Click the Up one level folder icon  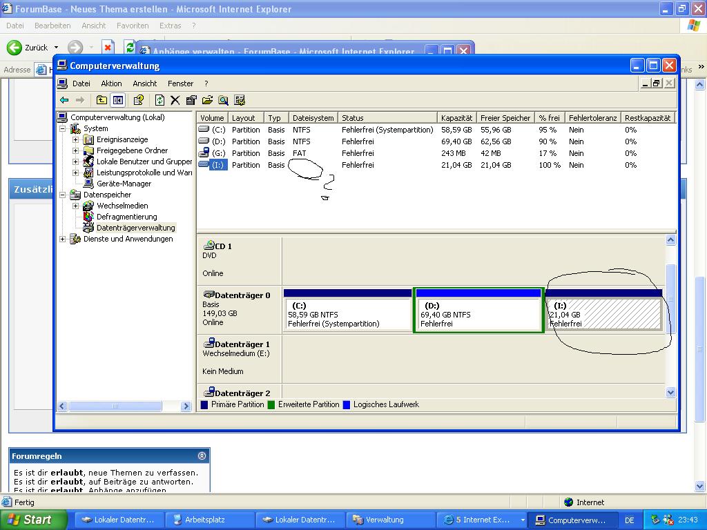coord(102,100)
